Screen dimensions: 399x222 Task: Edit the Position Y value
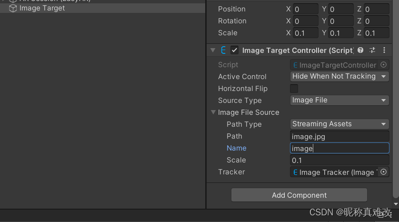tap(341, 9)
